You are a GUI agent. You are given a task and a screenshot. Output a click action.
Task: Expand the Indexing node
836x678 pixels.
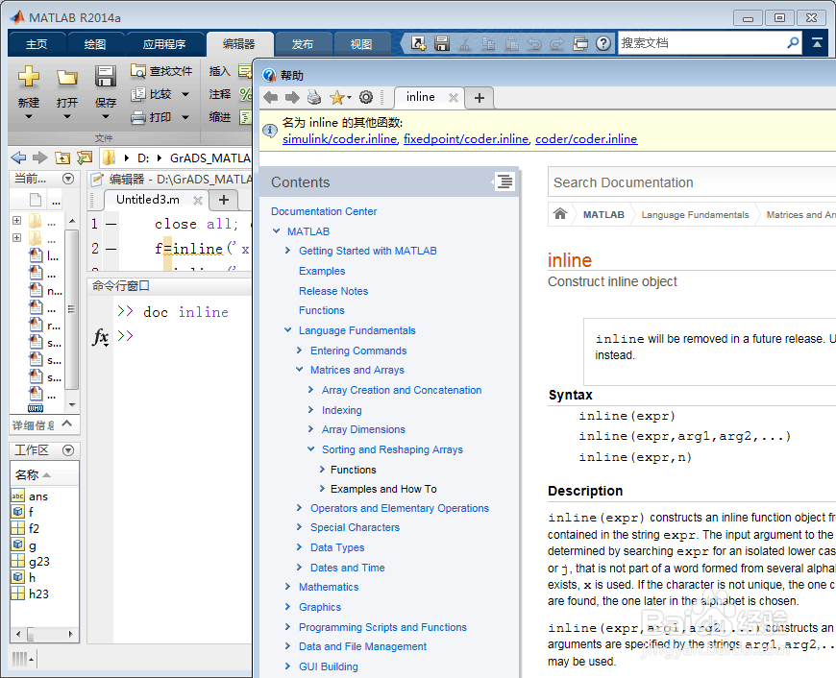(310, 410)
